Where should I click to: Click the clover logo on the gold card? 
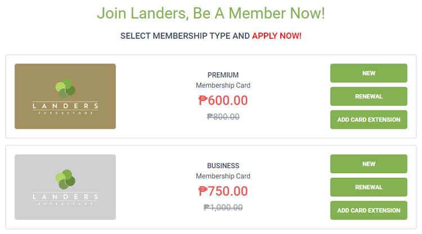click(x=65, y=88)
